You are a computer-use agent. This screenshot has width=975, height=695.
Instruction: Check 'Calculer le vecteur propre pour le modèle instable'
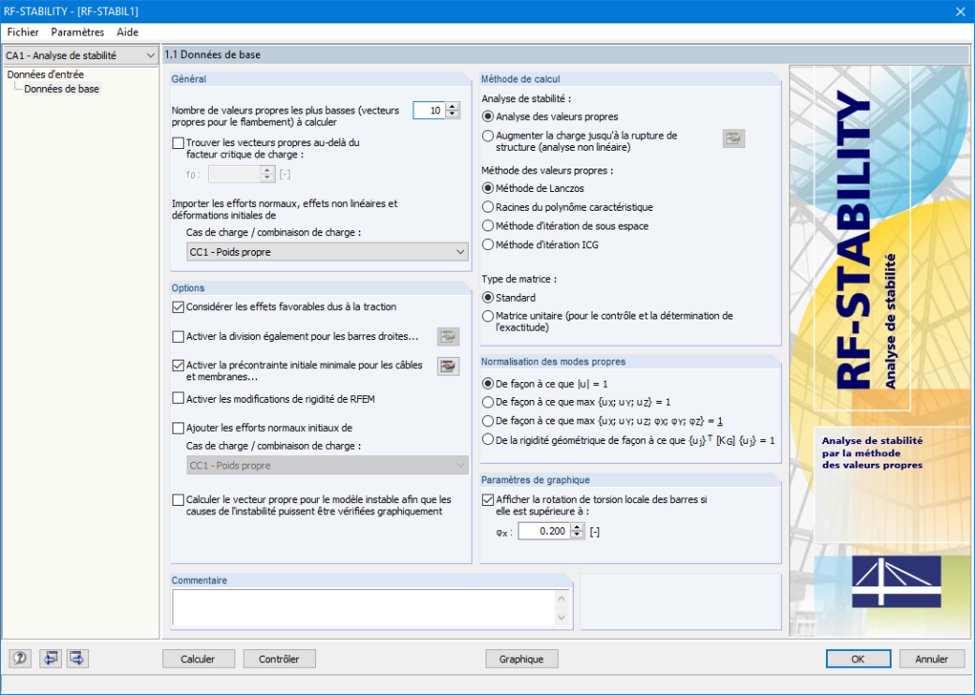point(178,500)
